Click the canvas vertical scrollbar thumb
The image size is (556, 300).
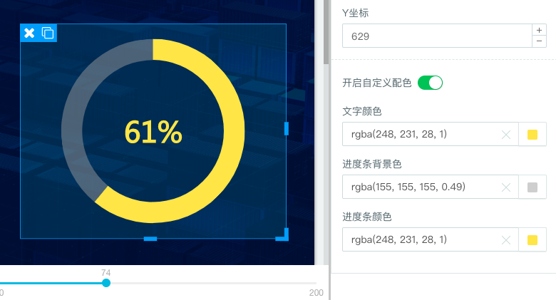(326, 32)
